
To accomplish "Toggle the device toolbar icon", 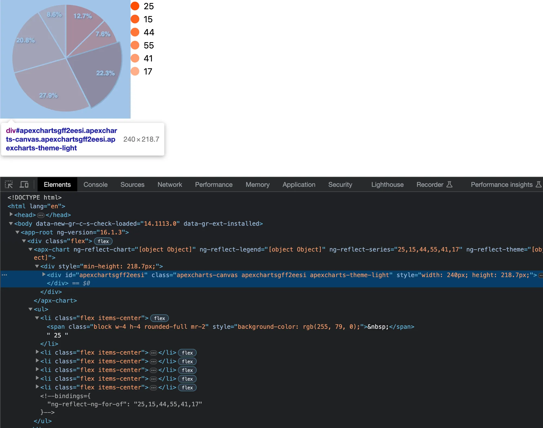I will (x=24, y=185).
